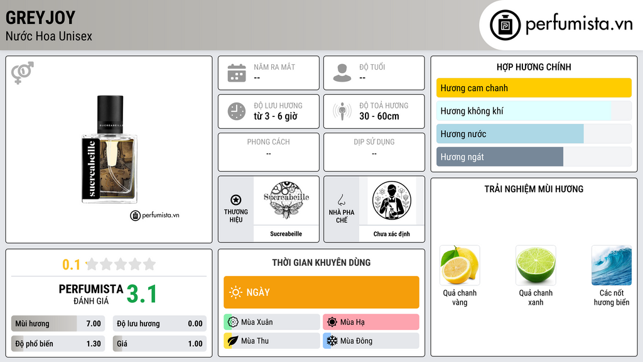Click the THỜI GIAN KHUYÊN DÙNG heading

click(x=321, y=262)
